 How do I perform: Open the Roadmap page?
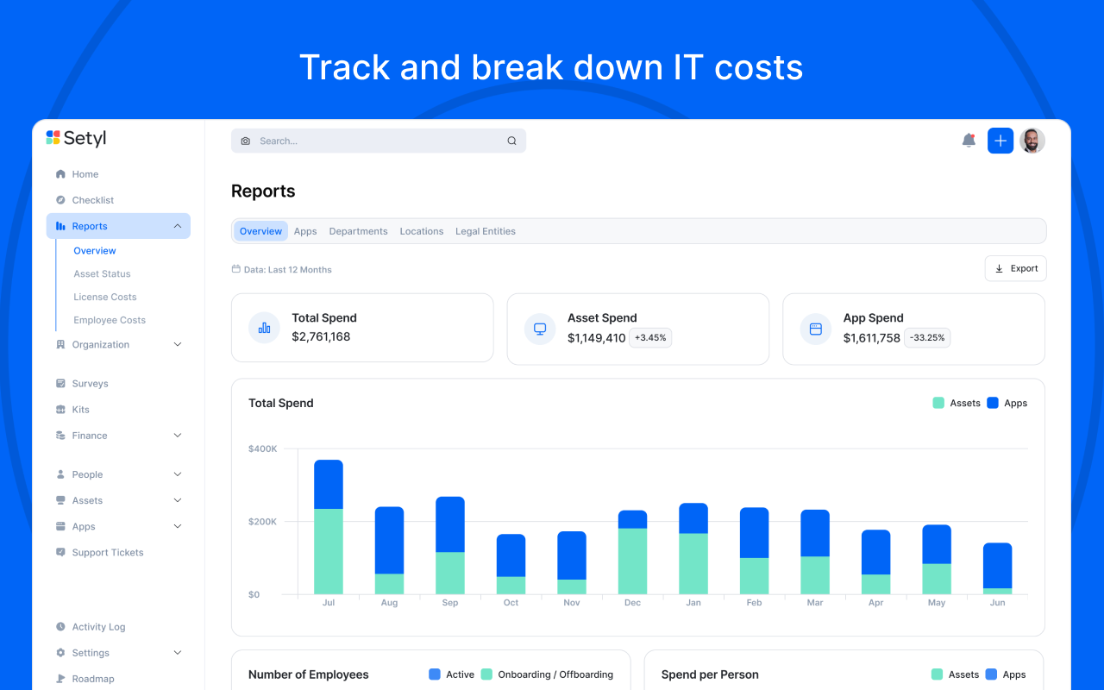93,679
